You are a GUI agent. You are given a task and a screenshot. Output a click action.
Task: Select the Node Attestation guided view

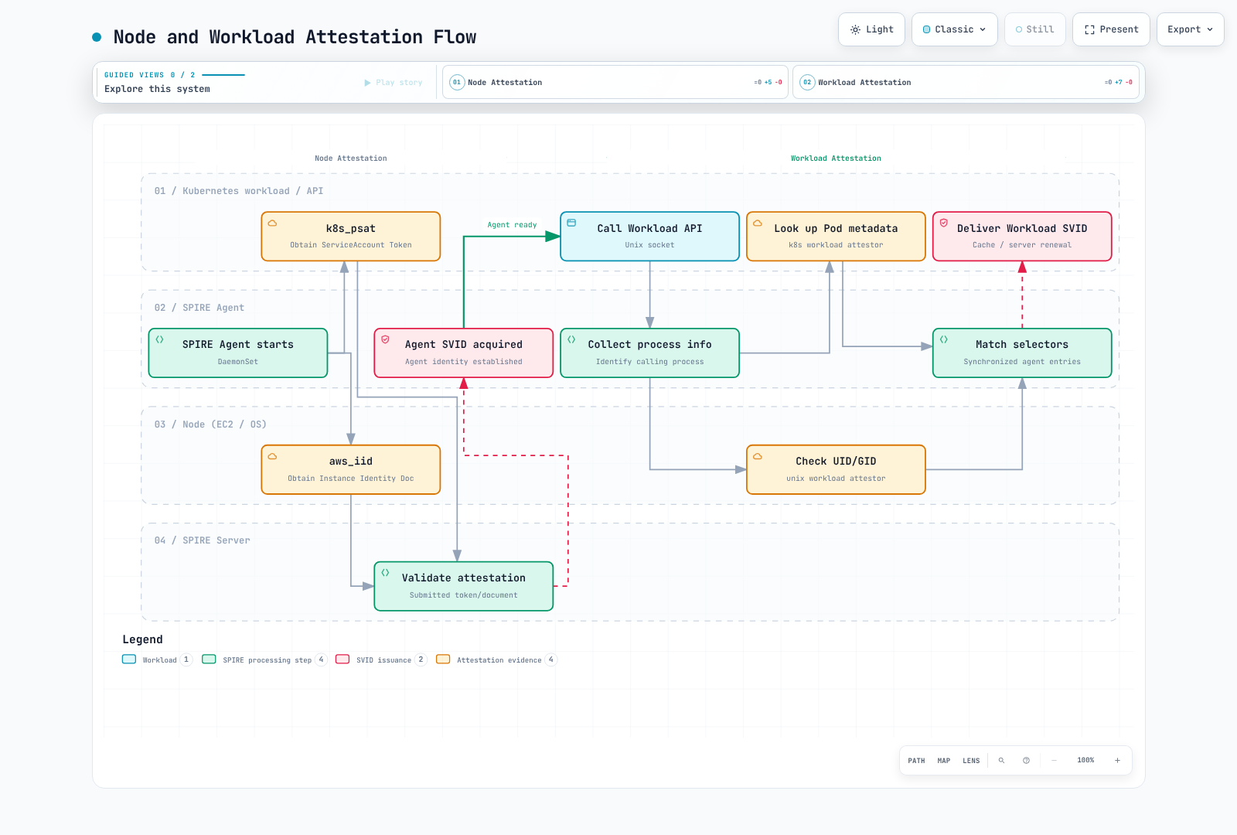tap(615, 82)
